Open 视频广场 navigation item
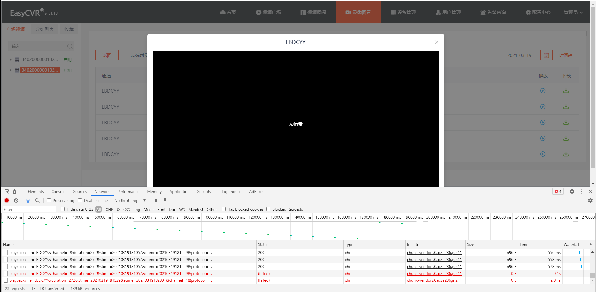The height and width of the screenshot is (292, 596). (x=268, y=12)
